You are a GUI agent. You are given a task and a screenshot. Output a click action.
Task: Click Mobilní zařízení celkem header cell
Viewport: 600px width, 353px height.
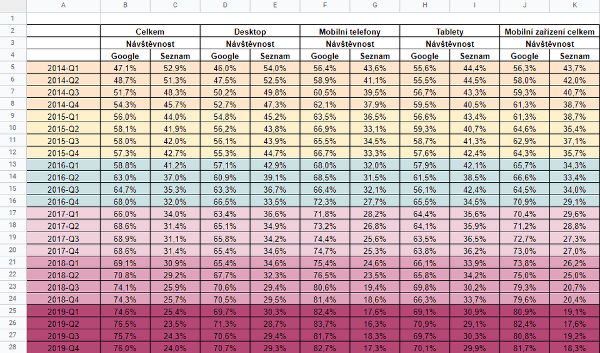click(x=550, y=31)
